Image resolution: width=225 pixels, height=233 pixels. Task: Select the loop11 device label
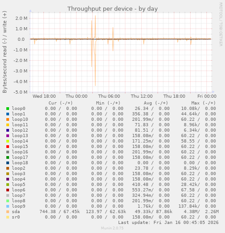pyautogui.click(x=20, y=125)
